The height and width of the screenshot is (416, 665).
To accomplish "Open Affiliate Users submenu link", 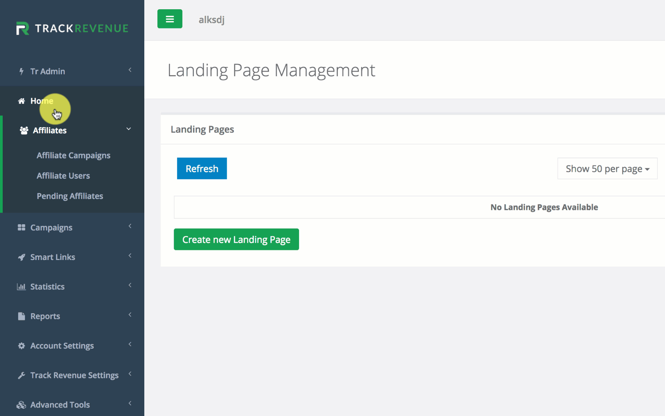I will click(63, 176).
